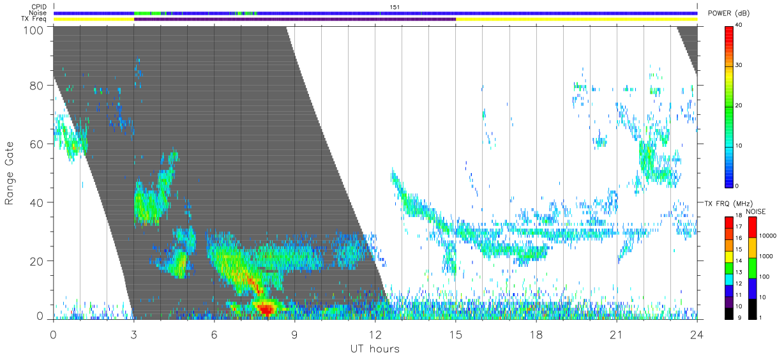Click the 11 tick on TX FRQ legend
The width and height of the screenshot is (784, 362).
739,295
